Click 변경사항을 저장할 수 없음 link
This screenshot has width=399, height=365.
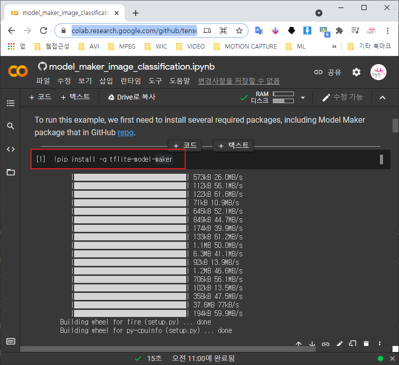tap(239, 81)
